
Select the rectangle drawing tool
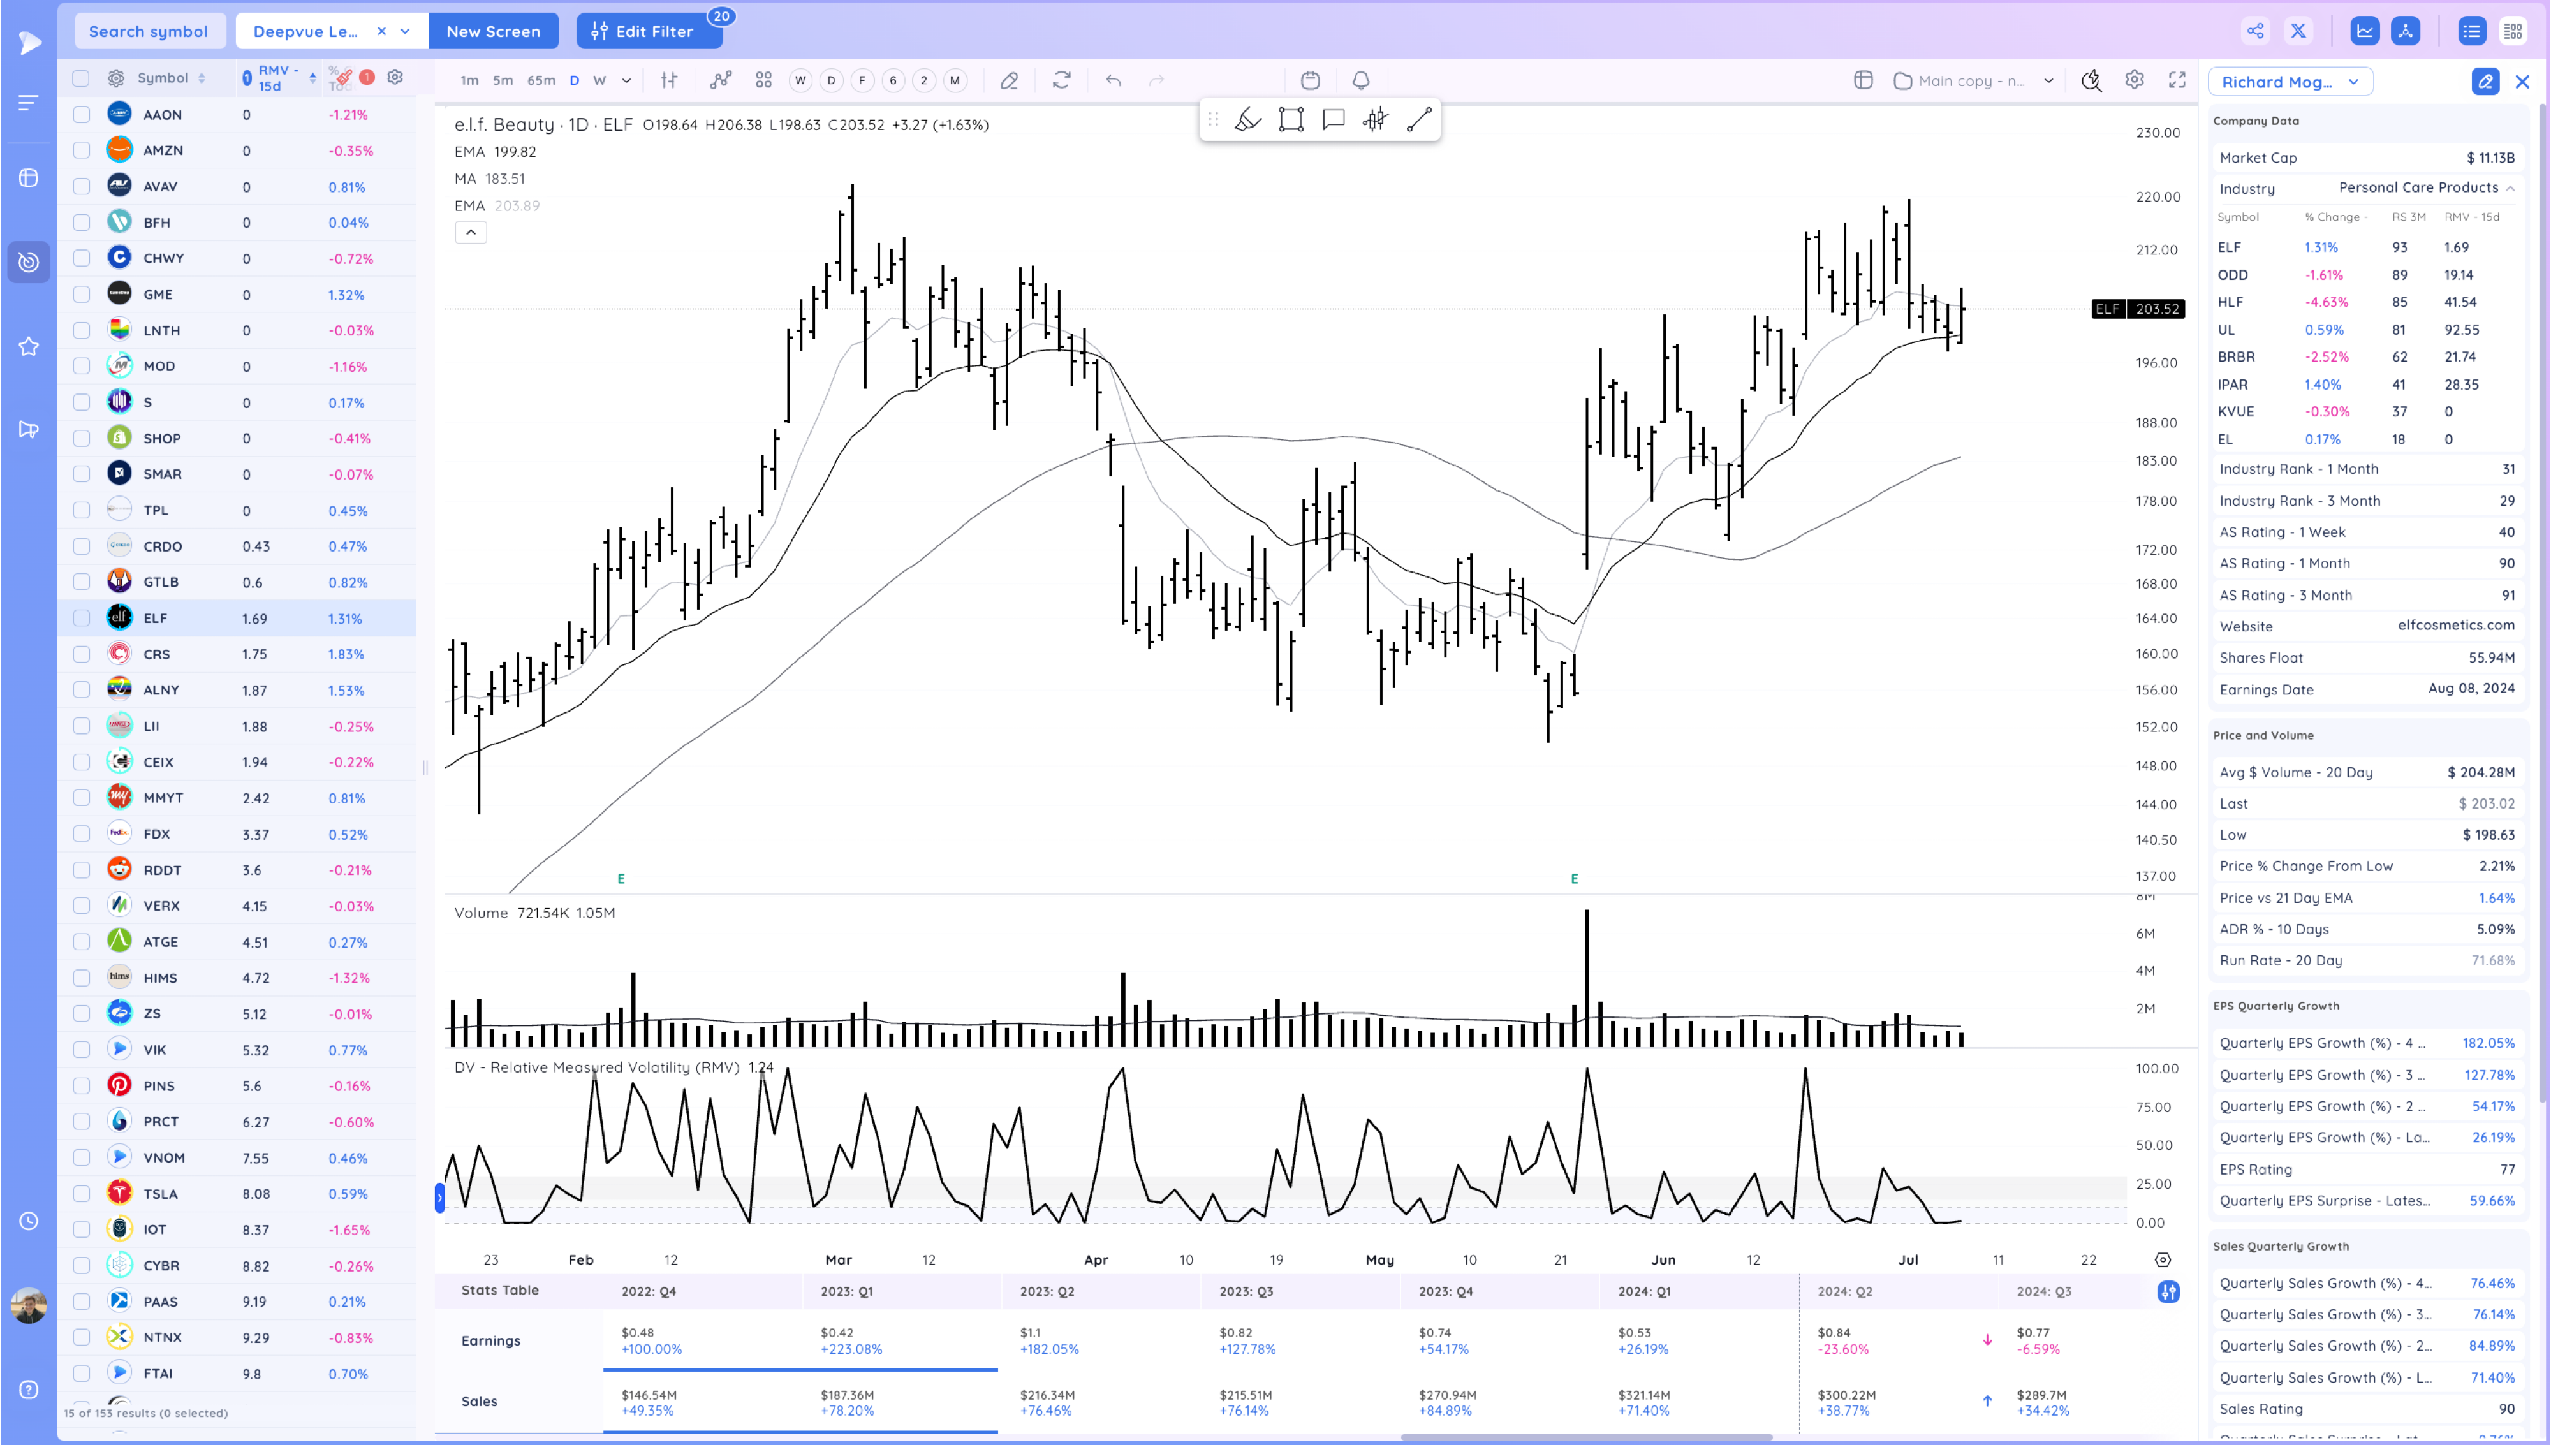pos(1290,120)
